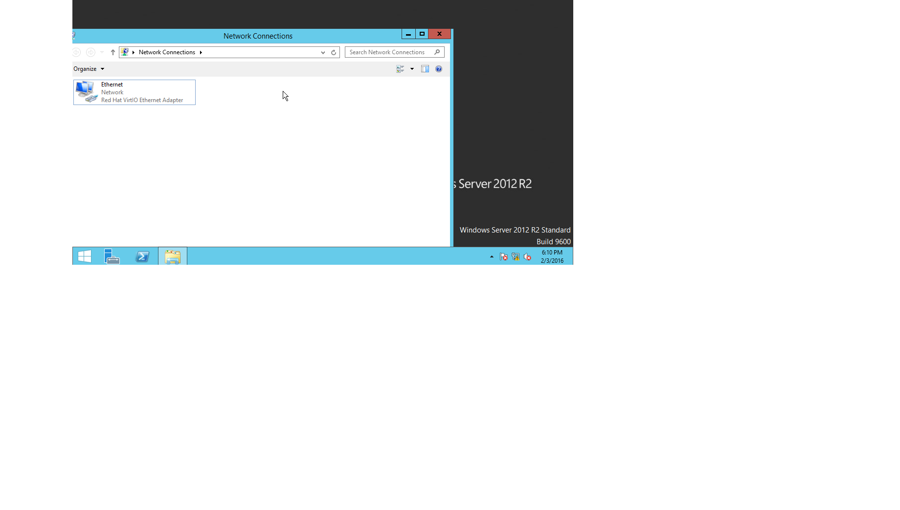Open the clock showing 6:10 PM
This screenshot has height=510, width=900.
click(x=552, y=256)
